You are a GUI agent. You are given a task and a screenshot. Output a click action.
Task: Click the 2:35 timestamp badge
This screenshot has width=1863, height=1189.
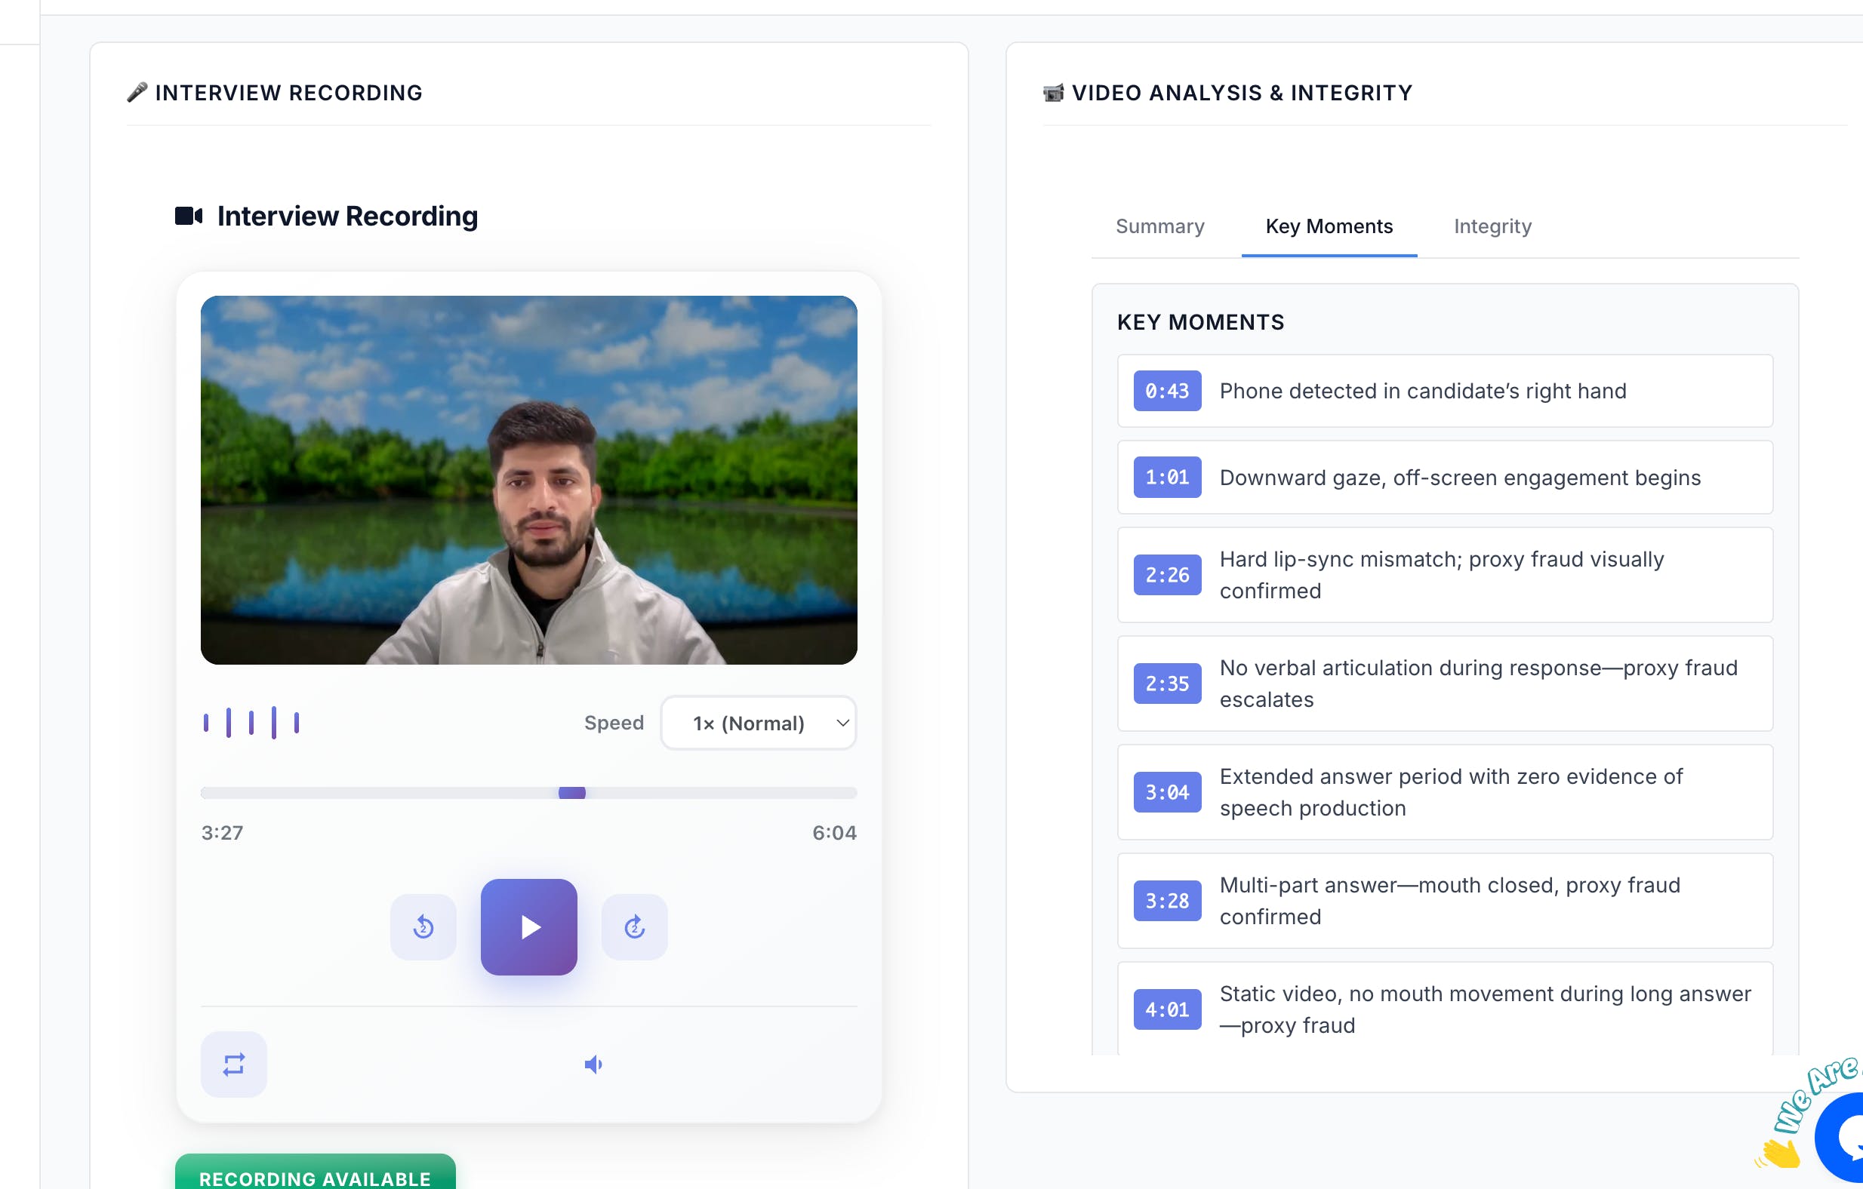point(1167,684)
